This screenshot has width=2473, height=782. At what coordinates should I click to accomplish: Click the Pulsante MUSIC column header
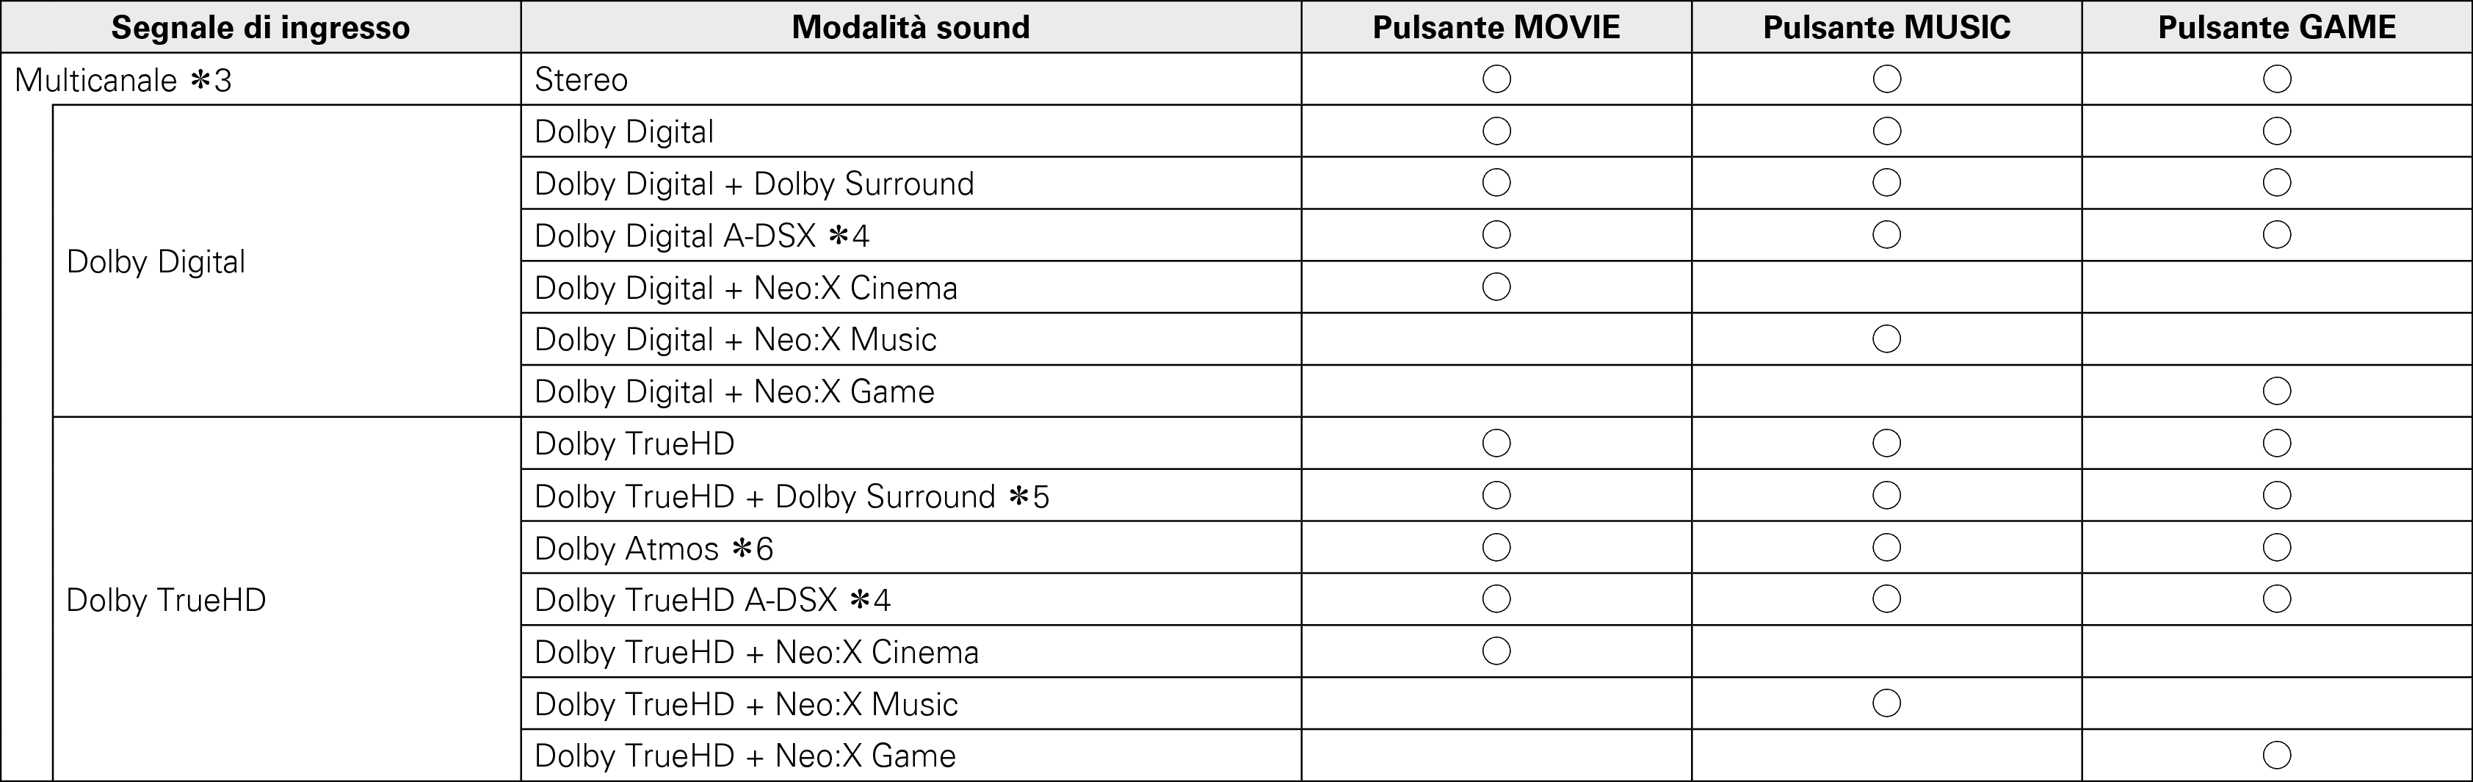pyautogui.click(x=1886, y=27)
